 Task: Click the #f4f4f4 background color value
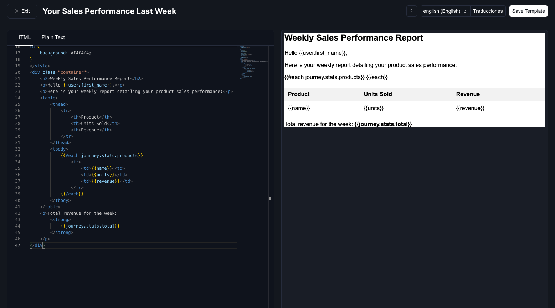coord(81,53)
